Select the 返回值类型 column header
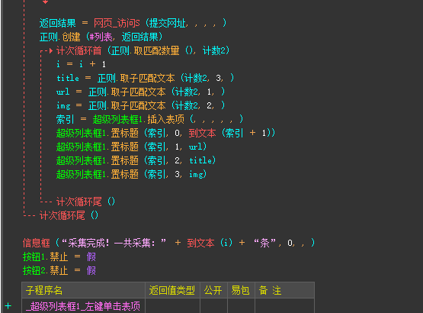The image size is (423, 313). click(172, 290)
